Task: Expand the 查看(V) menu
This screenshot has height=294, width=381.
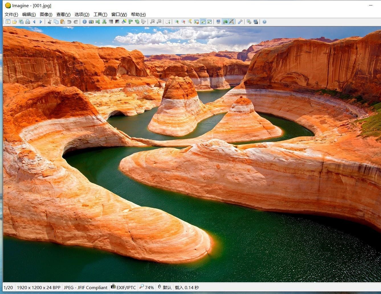Action: 63,15
